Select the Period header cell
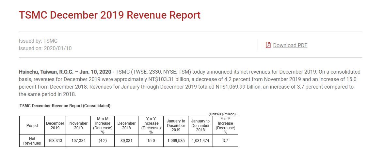The width and height of the screenshot is (368, 155). click(x=32, y=125)
